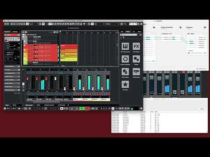Switch to the Media right zone tab

tap(128, 31)
